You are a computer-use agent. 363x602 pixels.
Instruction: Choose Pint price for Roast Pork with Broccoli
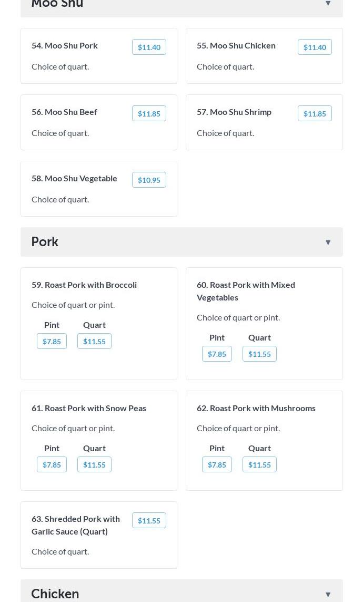point(52,342)
